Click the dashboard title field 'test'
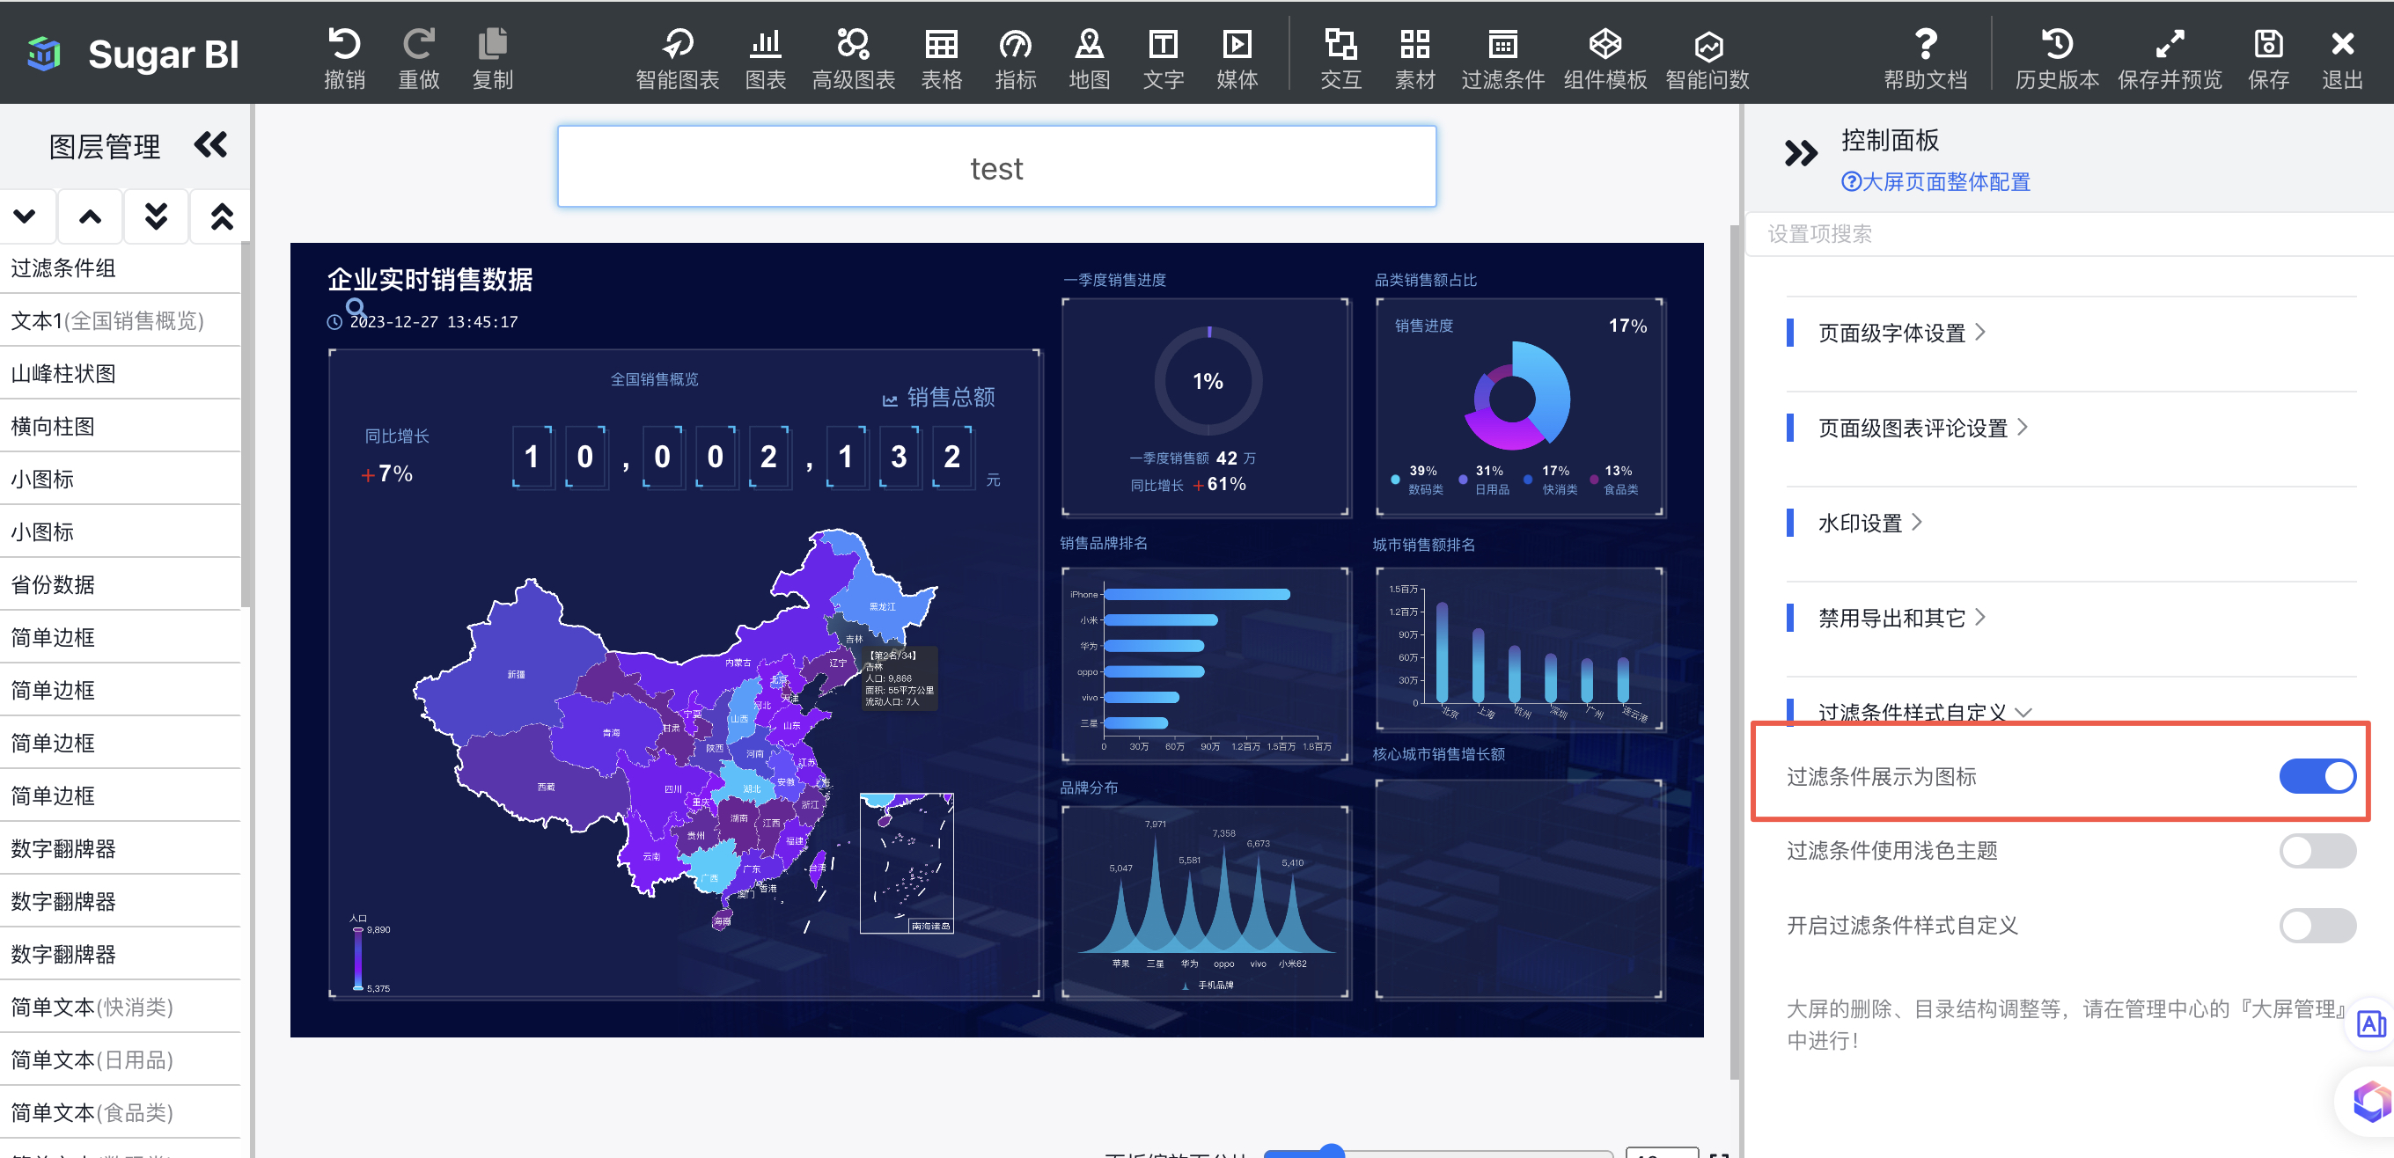 click(x=996, y=167)
